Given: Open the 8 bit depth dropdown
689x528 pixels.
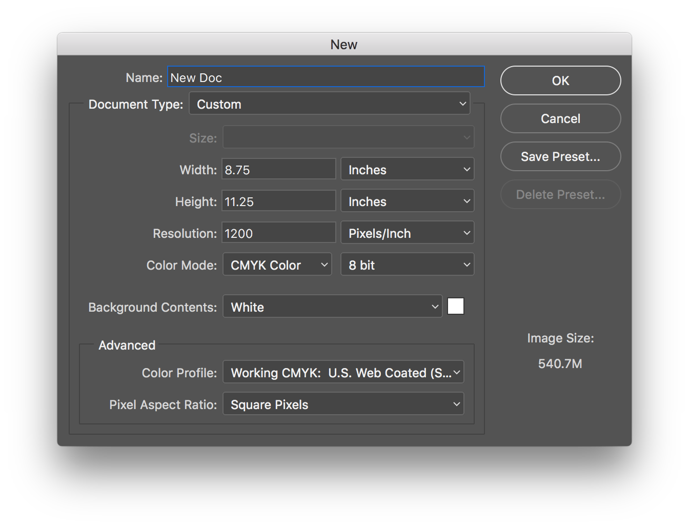Looking at the screenshot, I should [x=408, y=265].
